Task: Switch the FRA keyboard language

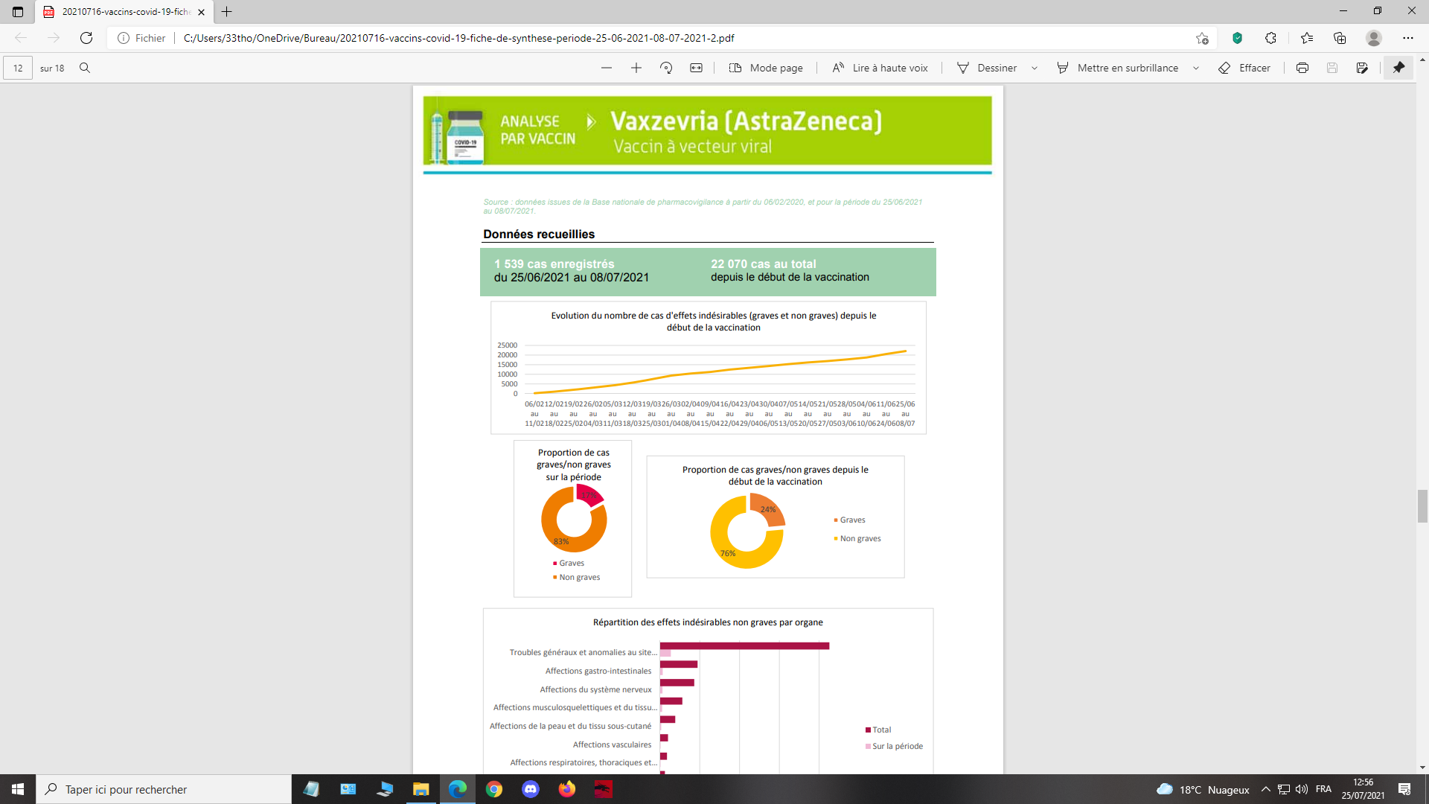Action: tap(1323, 789)
